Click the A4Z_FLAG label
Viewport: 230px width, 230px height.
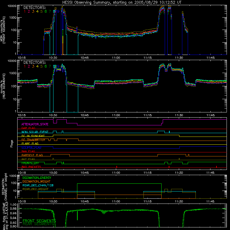point(28,159)
